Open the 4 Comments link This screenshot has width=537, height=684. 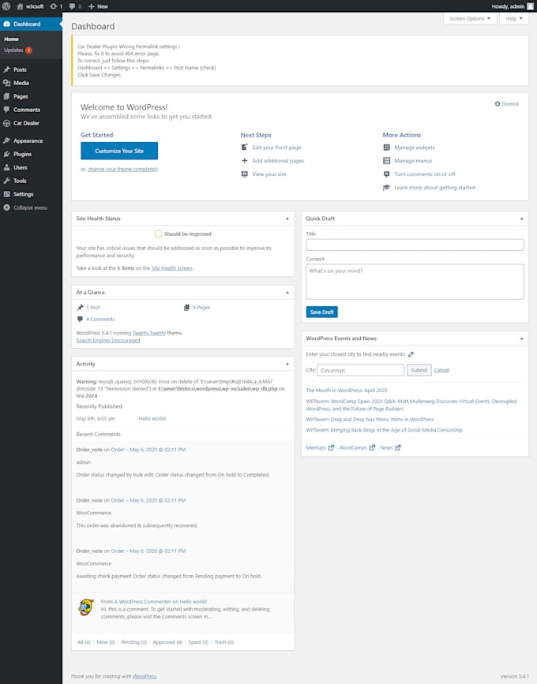pyautogui.click(x=100, y=320)
